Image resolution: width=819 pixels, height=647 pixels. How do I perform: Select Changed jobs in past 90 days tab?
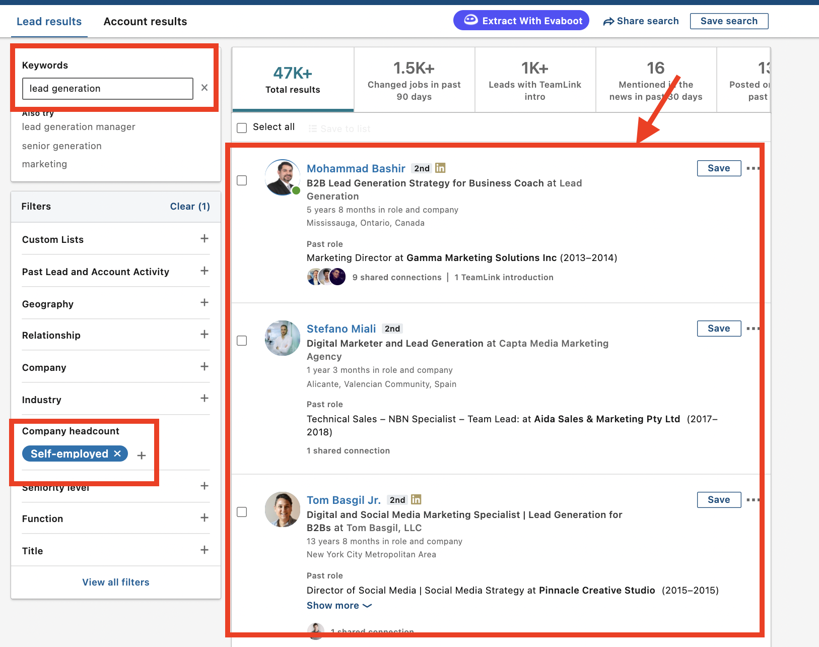(414, 80)
